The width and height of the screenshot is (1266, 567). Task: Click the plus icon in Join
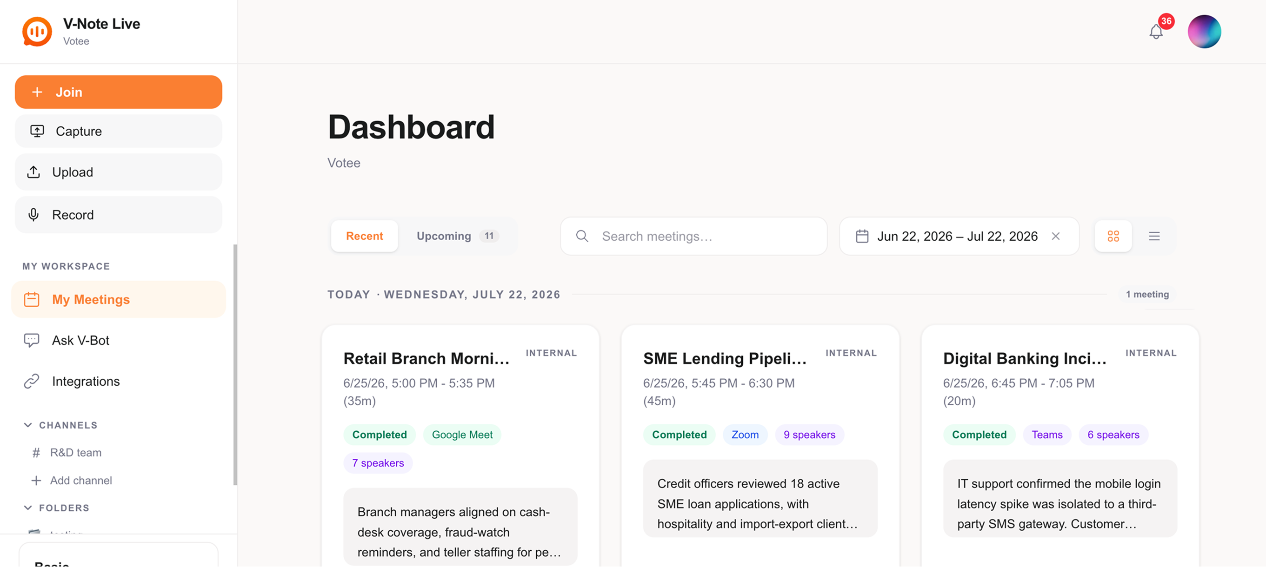pos(37,92)
